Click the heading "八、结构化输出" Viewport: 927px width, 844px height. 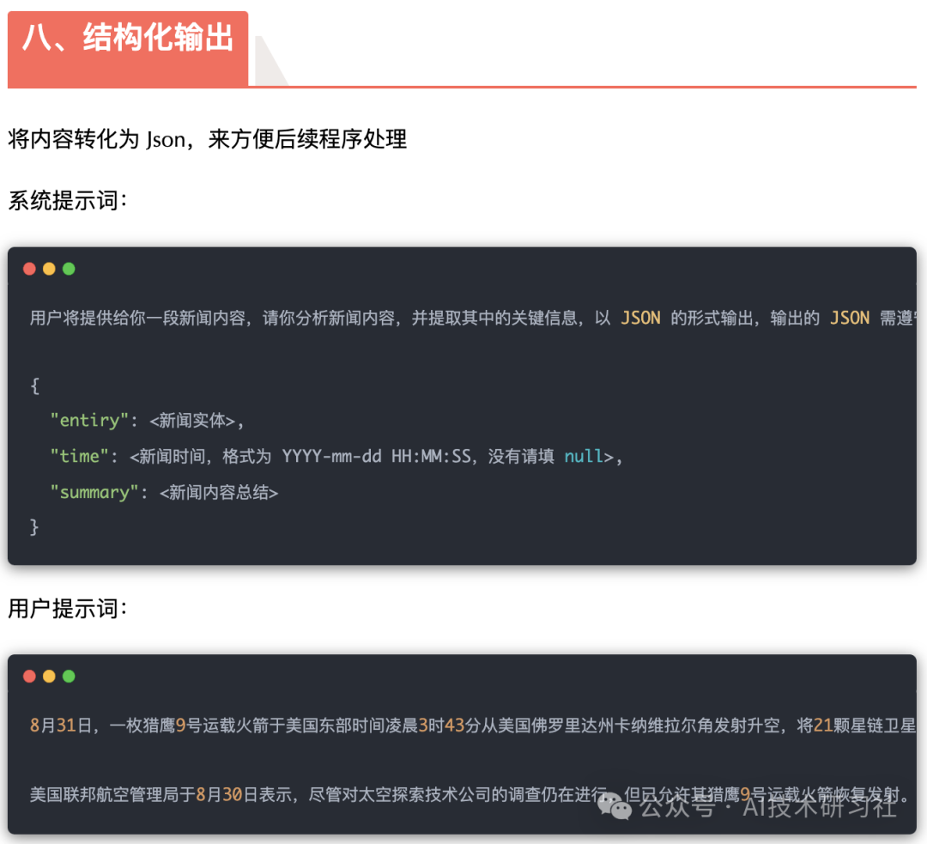click(x=128, y=38)
